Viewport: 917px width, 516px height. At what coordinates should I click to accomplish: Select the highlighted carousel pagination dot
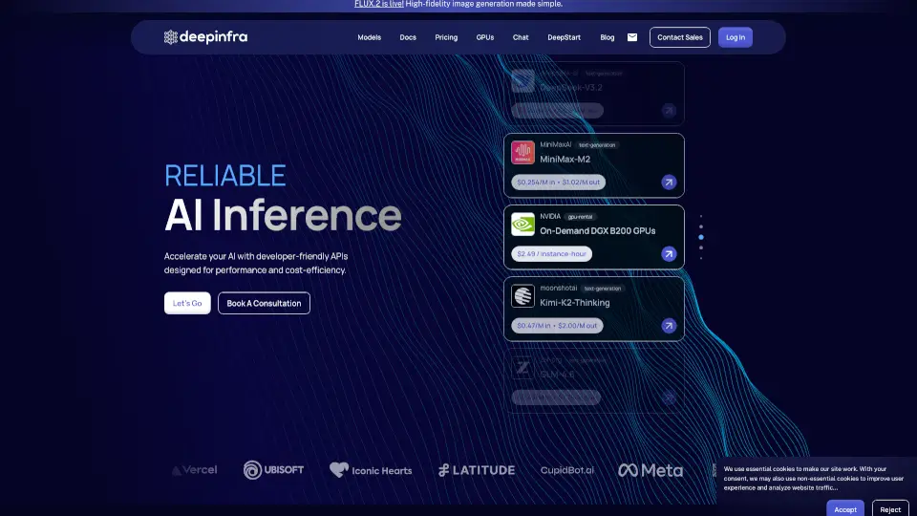pyautogui.click(x=701, y=236)
